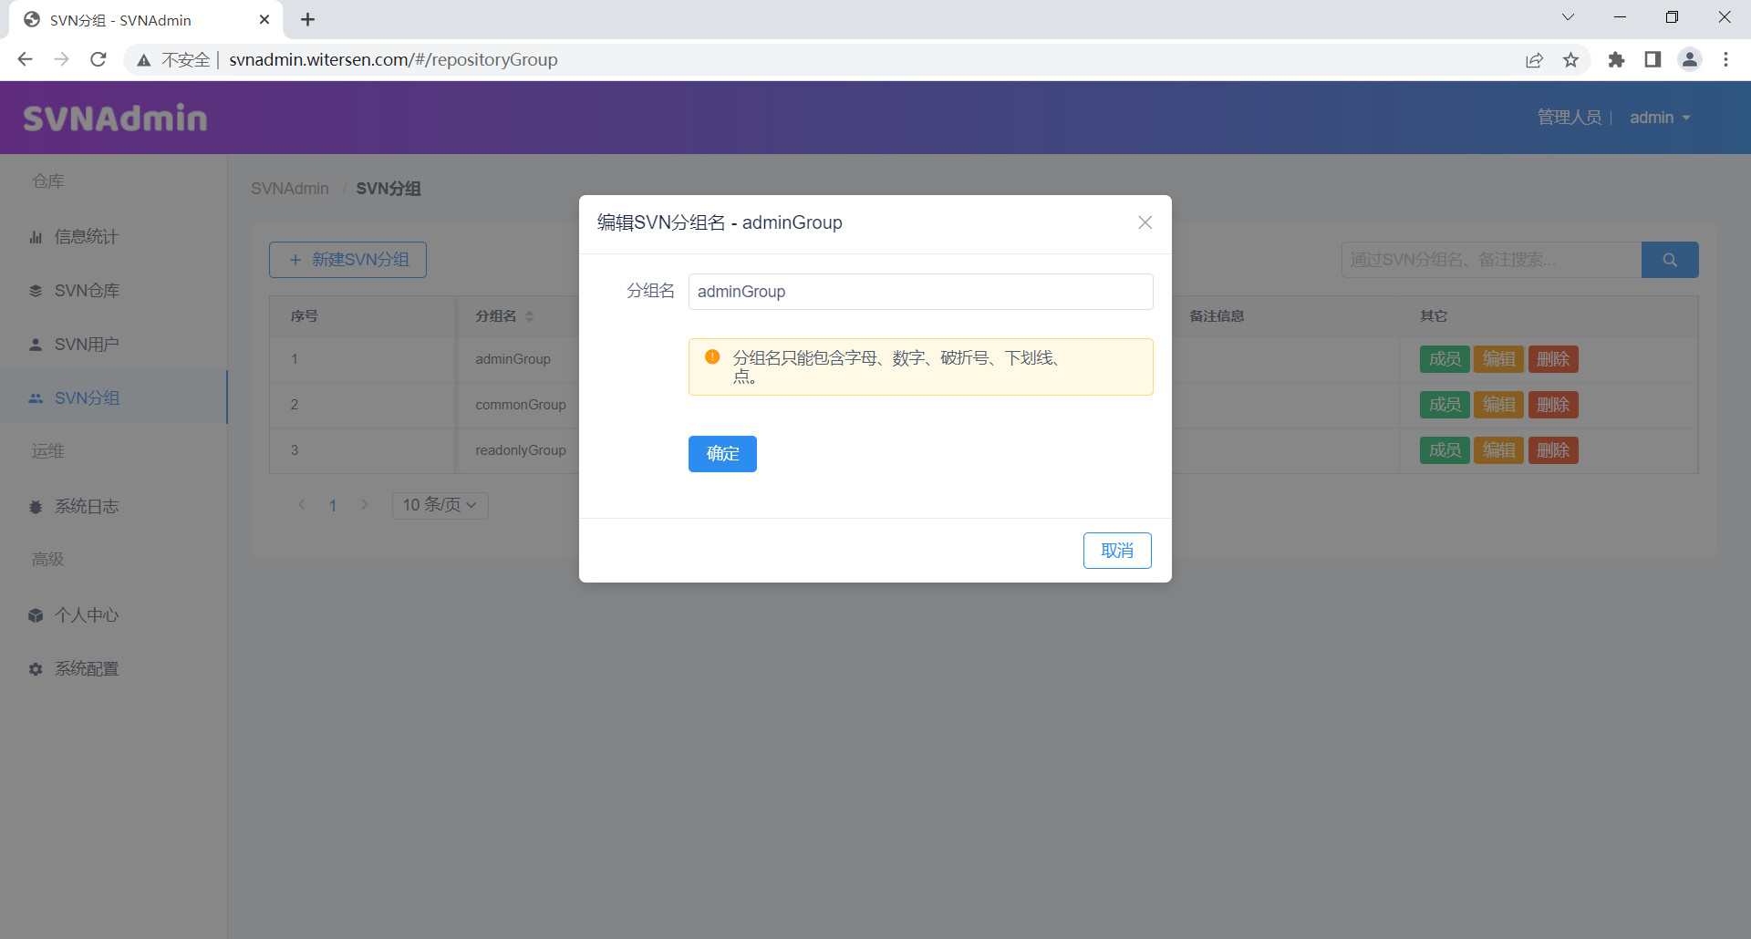Open SVN用户 in the sidebar
1751x939 pixels.
pos(87,345)
